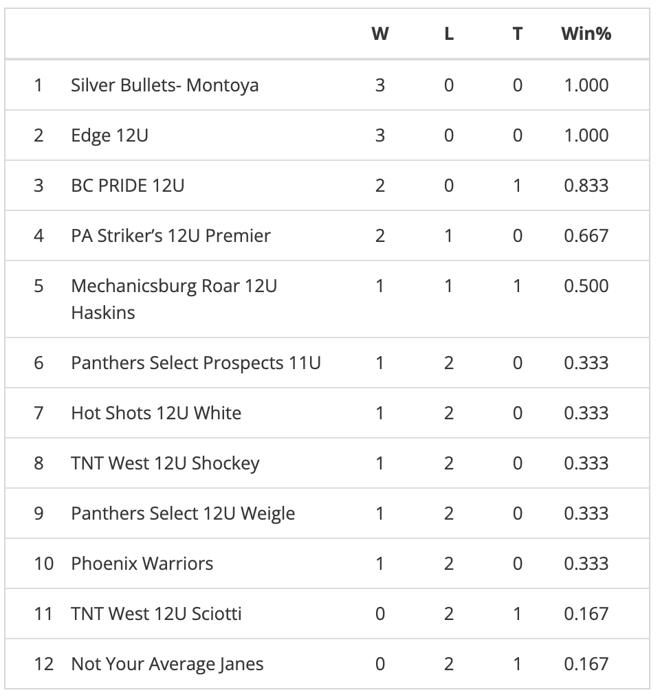
Task: Click the 0.833 win percentage cell
Action: coord(586,186)
